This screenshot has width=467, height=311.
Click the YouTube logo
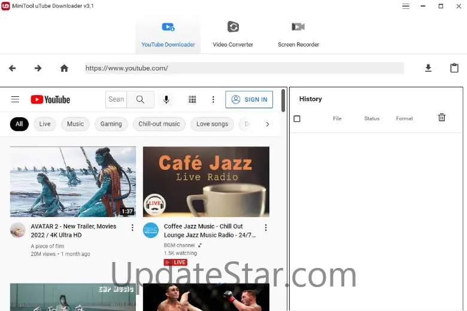point(50,99)
